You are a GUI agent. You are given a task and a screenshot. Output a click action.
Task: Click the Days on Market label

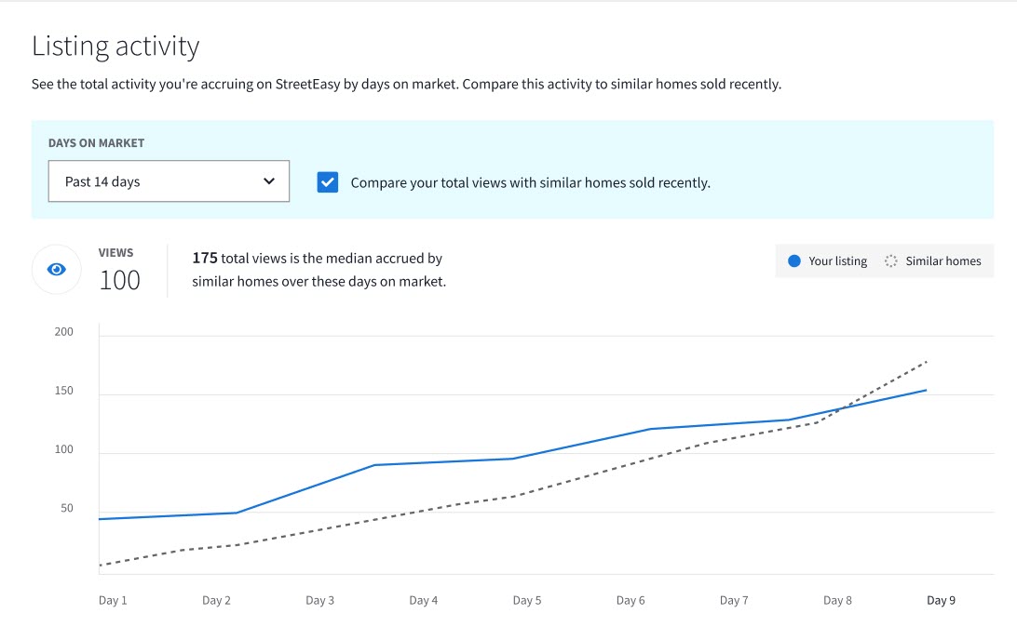(96, 143)
